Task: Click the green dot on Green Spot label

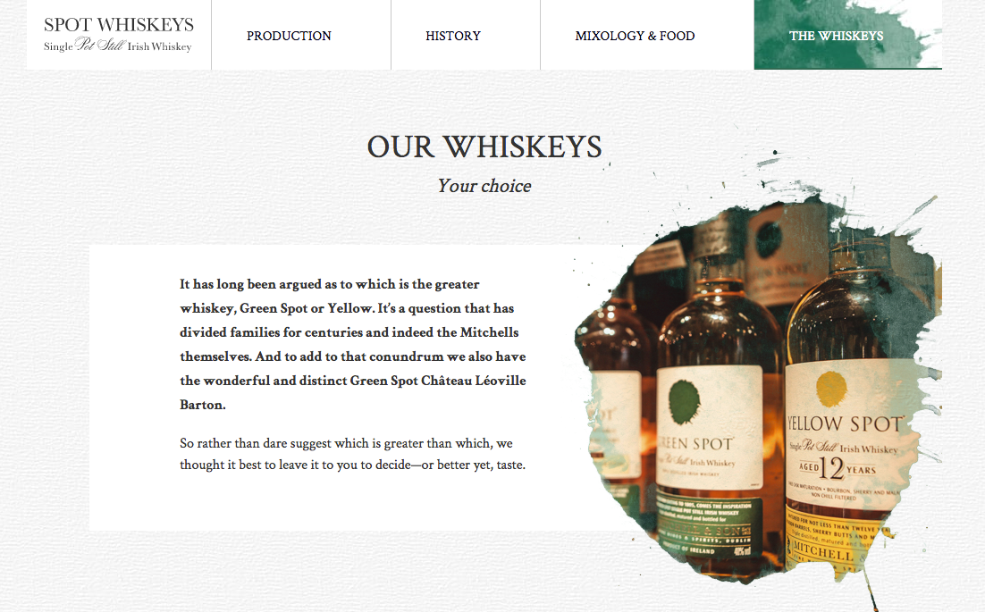Action: (x=685, y=401)
